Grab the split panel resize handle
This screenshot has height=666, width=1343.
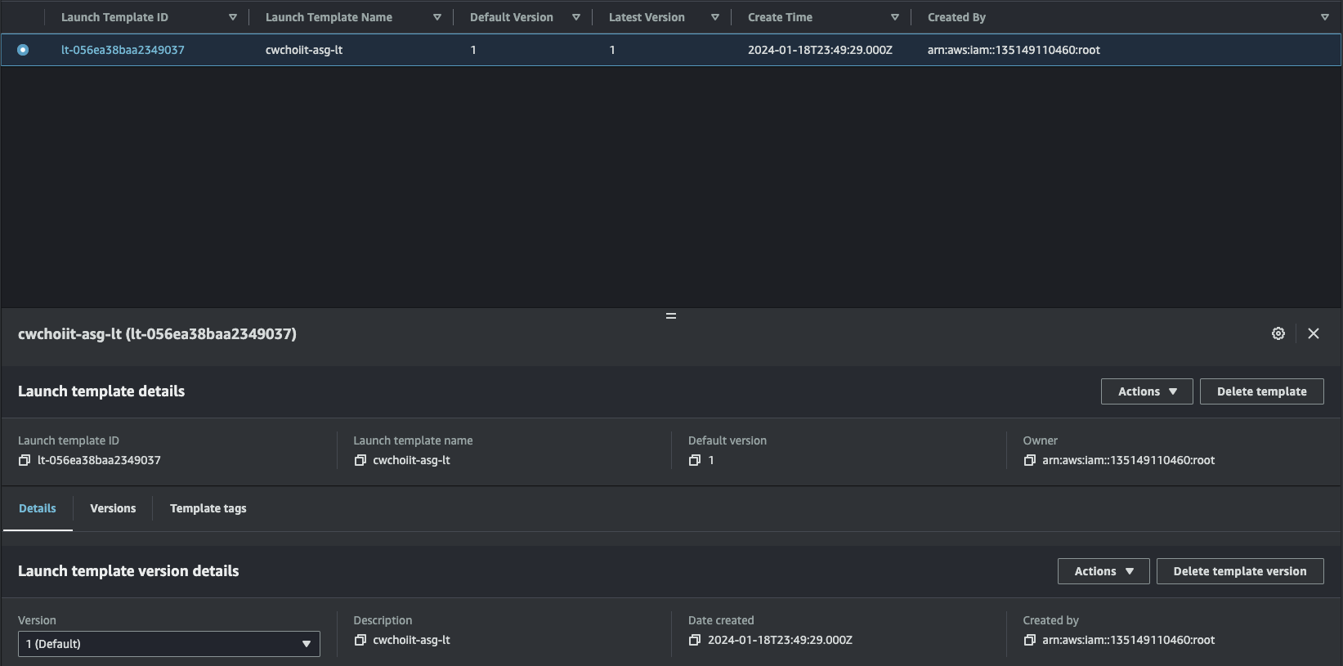coord(671,315)
